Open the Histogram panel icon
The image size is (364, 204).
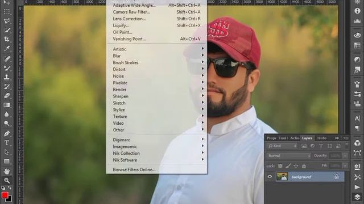click(357, 21)
